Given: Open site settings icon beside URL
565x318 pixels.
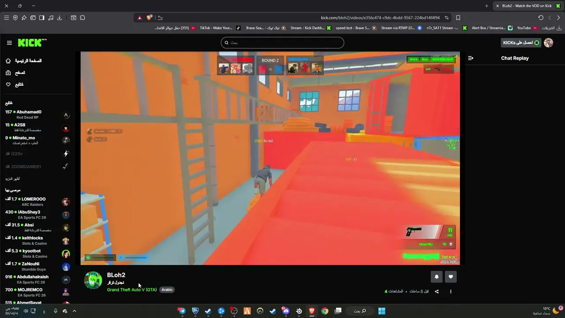Looking at the screenshot, I should 447,18.
